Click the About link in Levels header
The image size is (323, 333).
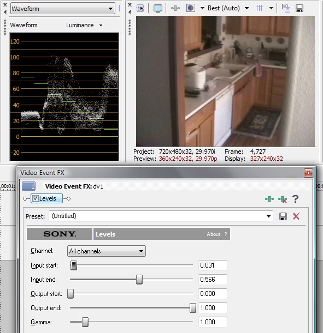[x=213, y=234]
